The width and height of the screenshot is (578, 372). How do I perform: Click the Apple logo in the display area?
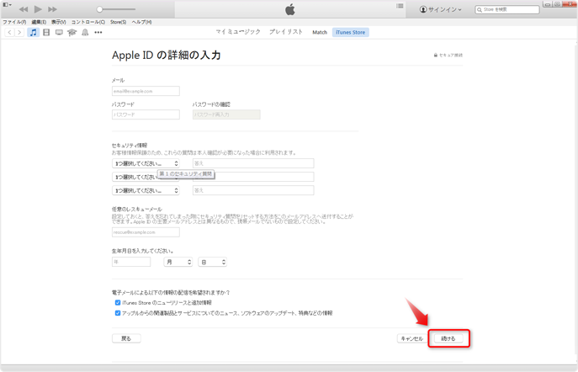click(x=290, y=9)
